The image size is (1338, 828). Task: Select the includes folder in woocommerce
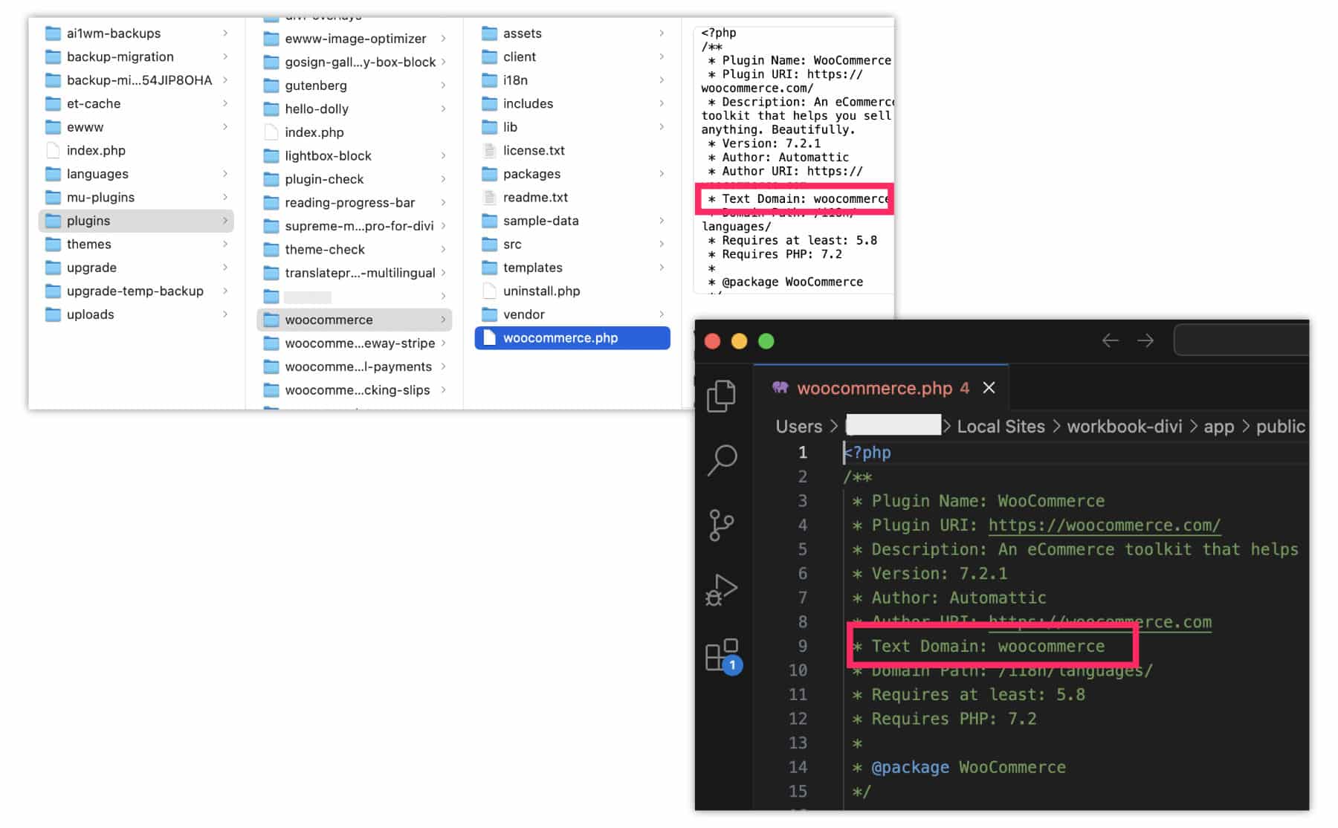click(572, 103)
